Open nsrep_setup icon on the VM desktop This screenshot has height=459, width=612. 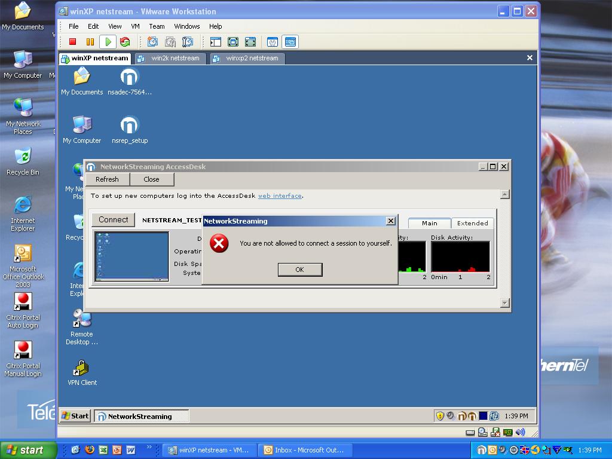[130, 130]
